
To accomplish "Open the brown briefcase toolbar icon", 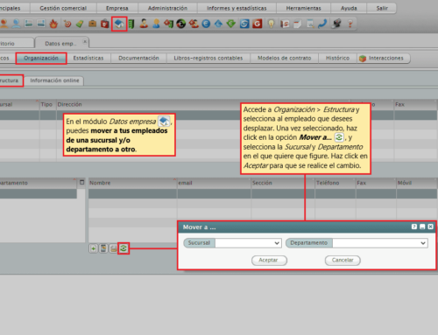I will pyautogui.click(x=92, y=24).
